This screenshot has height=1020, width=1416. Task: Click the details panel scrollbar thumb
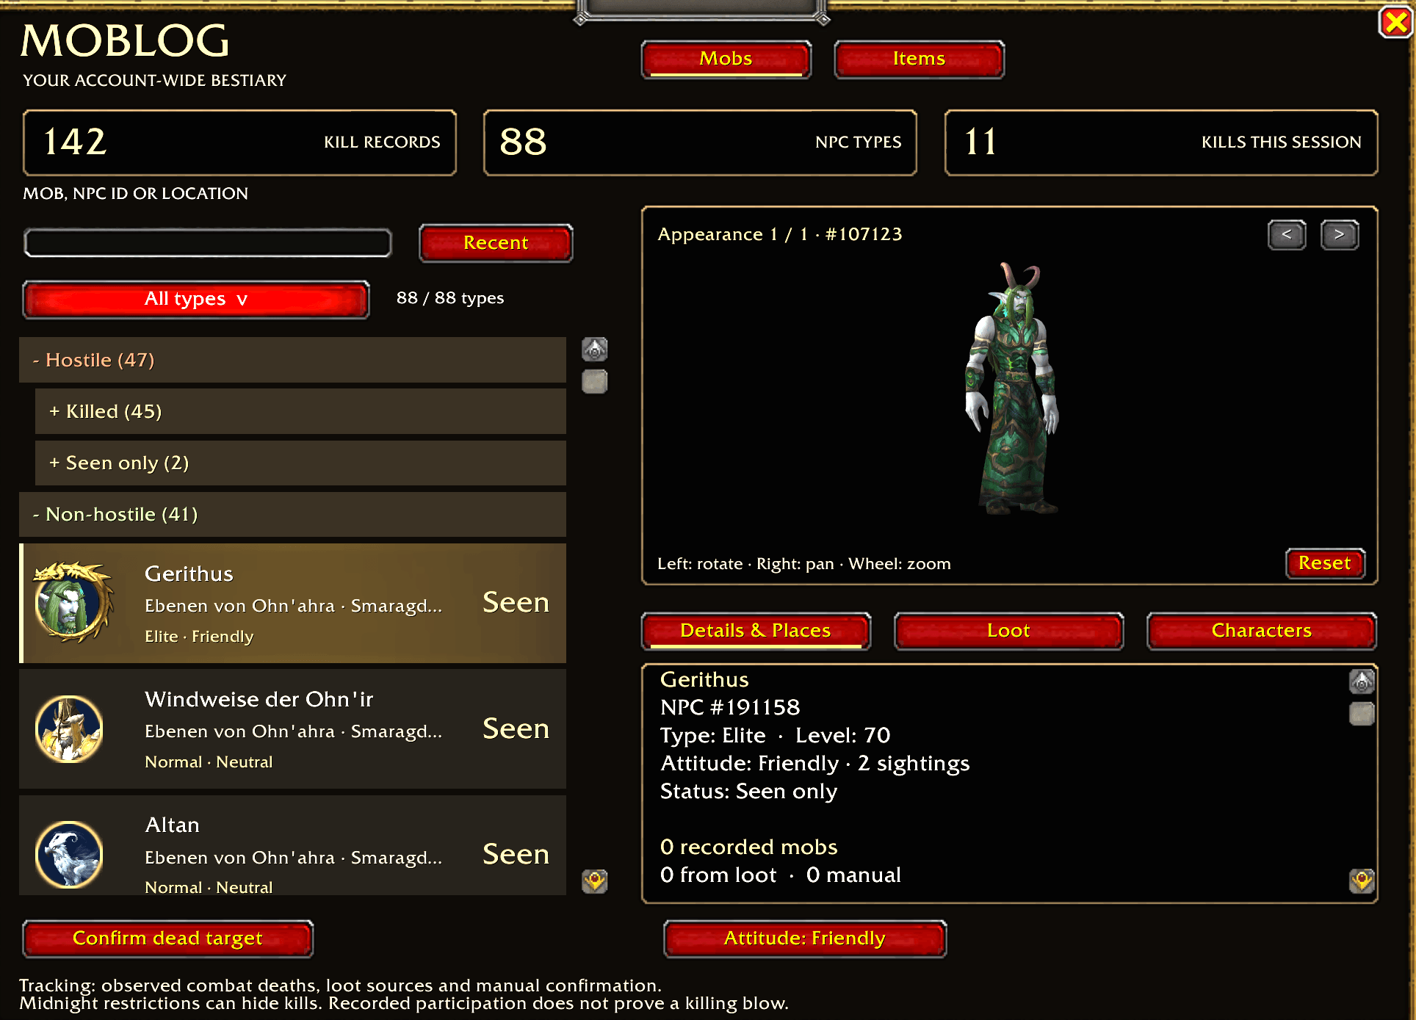pos(1362,714)
